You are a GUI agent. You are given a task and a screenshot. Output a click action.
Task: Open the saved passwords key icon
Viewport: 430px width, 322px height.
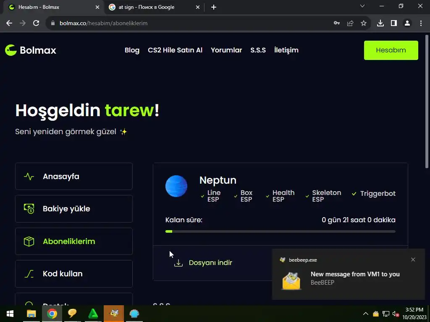coord(337,23)
